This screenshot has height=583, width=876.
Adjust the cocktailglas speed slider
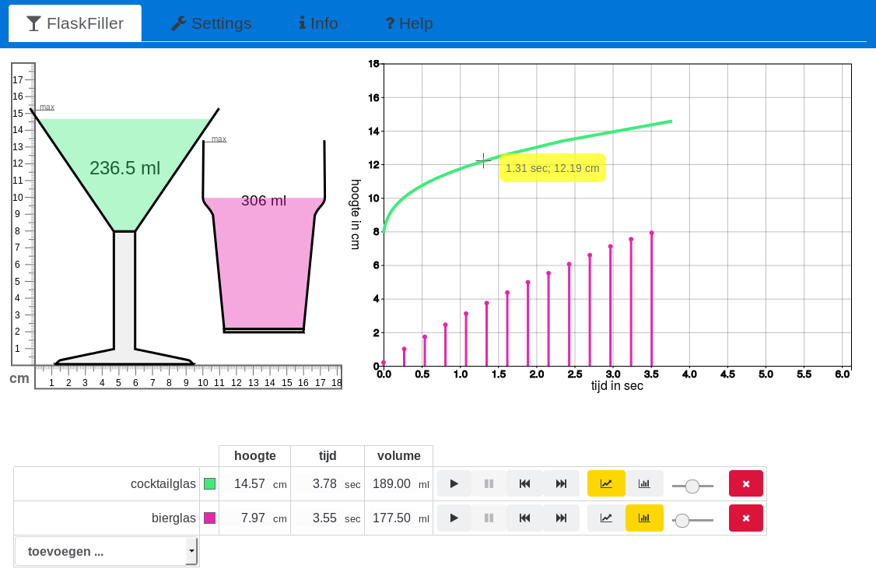(x=692, y=486)
